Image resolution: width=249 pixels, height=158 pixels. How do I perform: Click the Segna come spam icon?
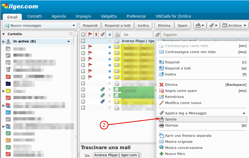(161, 91)
